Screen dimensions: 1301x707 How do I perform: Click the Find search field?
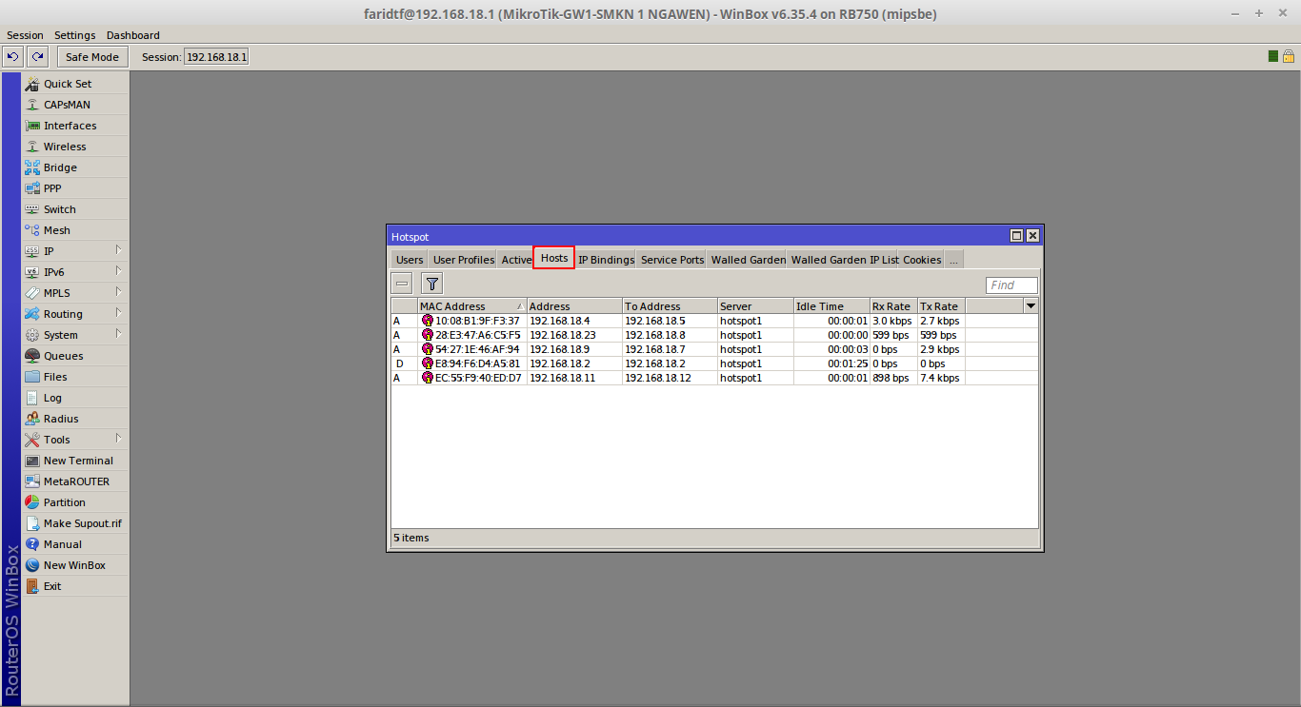[x=1011, y=285]
